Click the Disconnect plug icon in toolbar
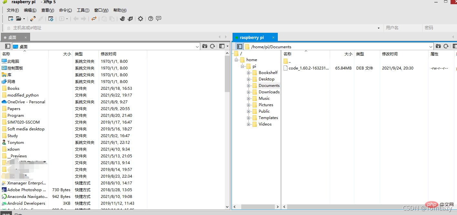Screen dimensions: 457x215 tap(41, 19)
